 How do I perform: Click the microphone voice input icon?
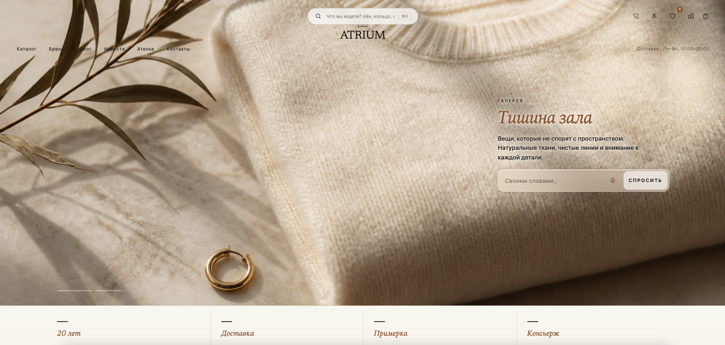pyautogui.click(x=613, y=181)
